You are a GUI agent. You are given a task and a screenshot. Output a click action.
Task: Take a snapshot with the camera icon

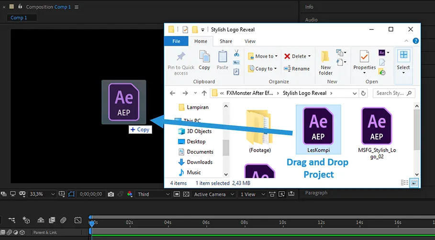click(111, 194)
